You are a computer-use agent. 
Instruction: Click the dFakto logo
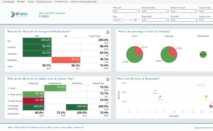coord(19,14)
